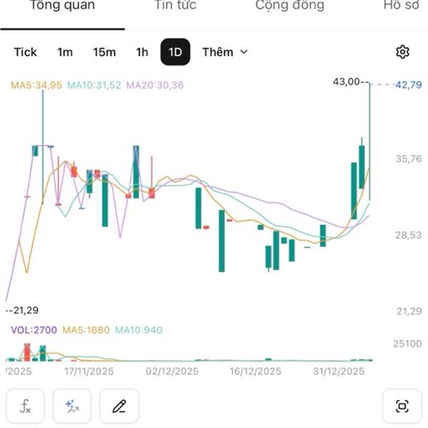Go to Cộng đồng tab
Viewport: 428px width, 428px height.
290,6
